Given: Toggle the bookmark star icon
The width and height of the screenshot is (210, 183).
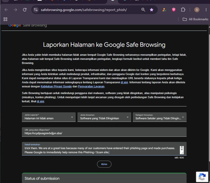Looking at the screenshot, I should click(x=152, y=10).
